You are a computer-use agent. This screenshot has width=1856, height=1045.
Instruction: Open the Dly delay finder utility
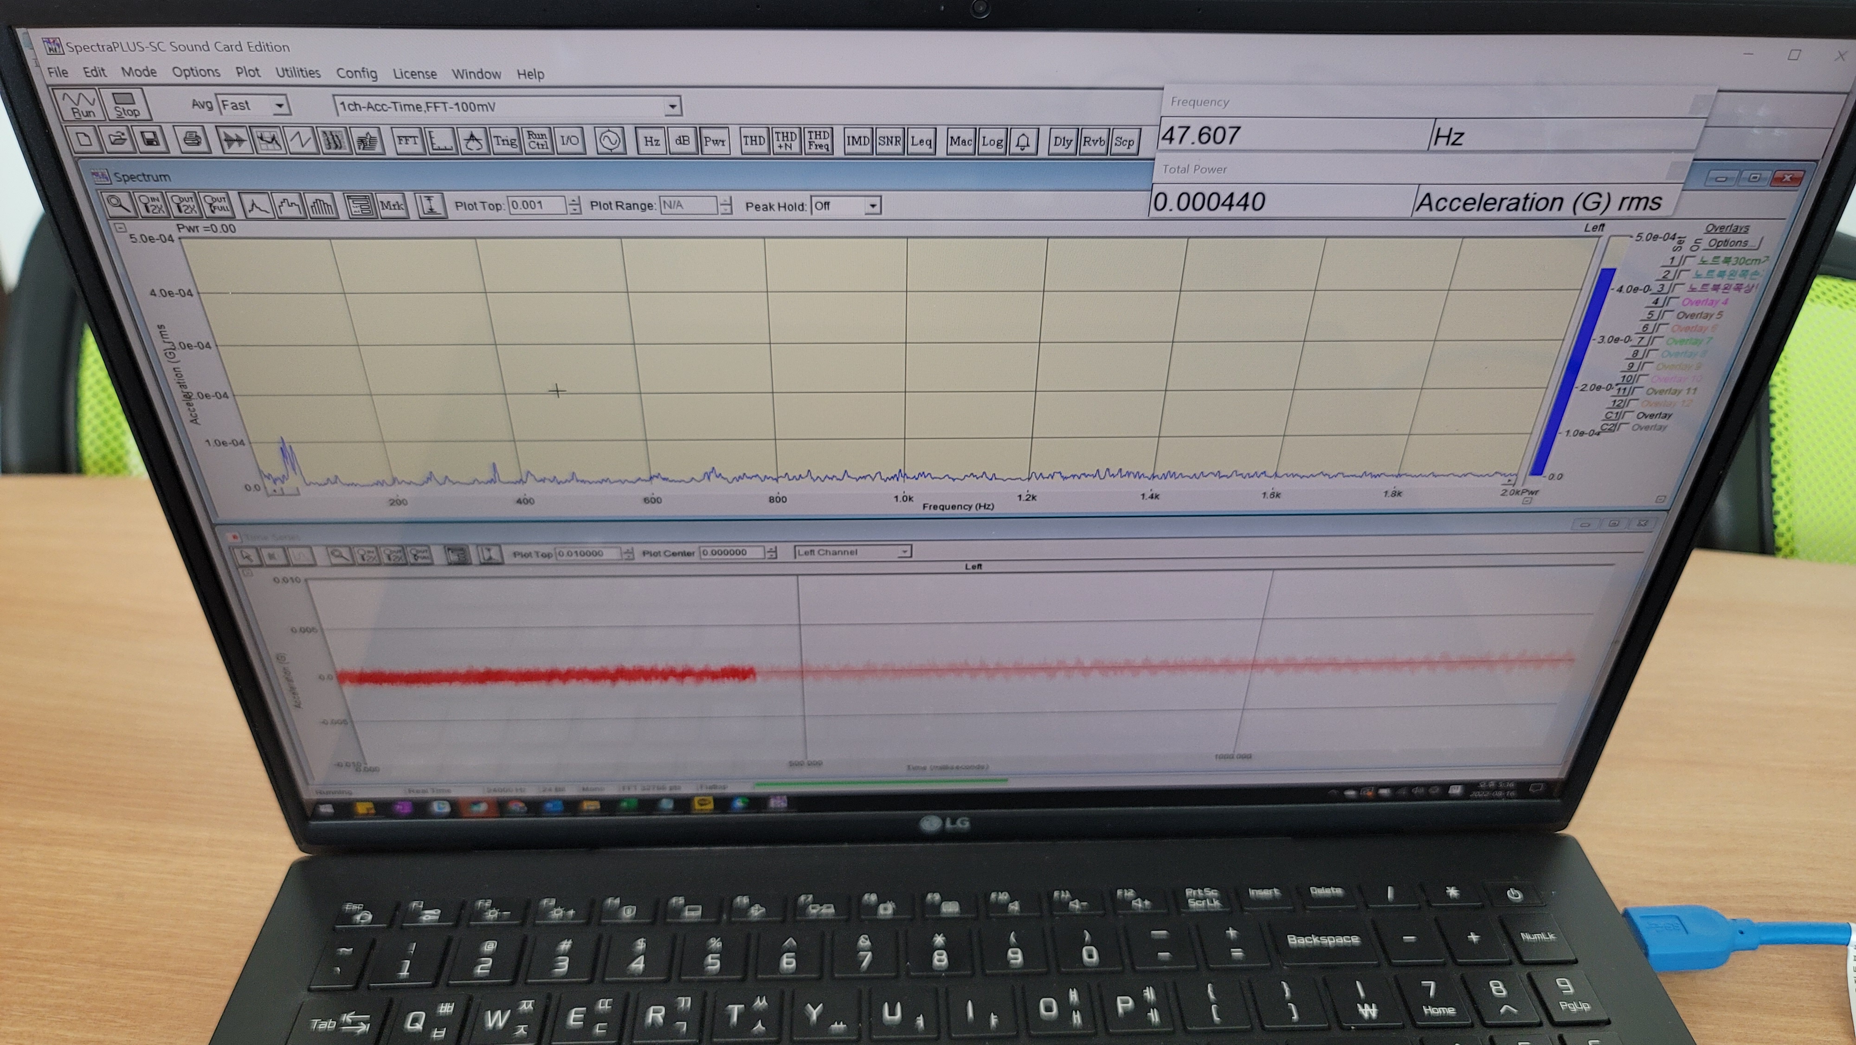[x=1063, y=141]
